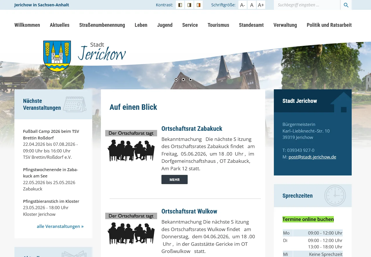The width and height of the screenshot is (371, 257).
Task: Reset font size with plain A button
Action: click(252, 5)
